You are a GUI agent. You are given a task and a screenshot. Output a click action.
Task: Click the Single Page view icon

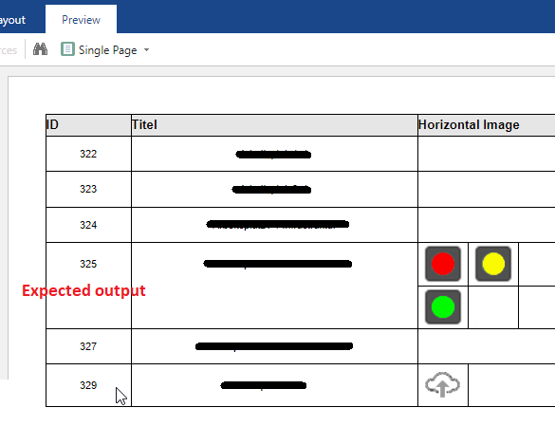(67, 49)
